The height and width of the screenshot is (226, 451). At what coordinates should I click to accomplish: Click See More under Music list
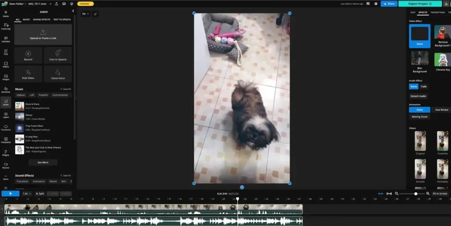[x=43, y=162]
